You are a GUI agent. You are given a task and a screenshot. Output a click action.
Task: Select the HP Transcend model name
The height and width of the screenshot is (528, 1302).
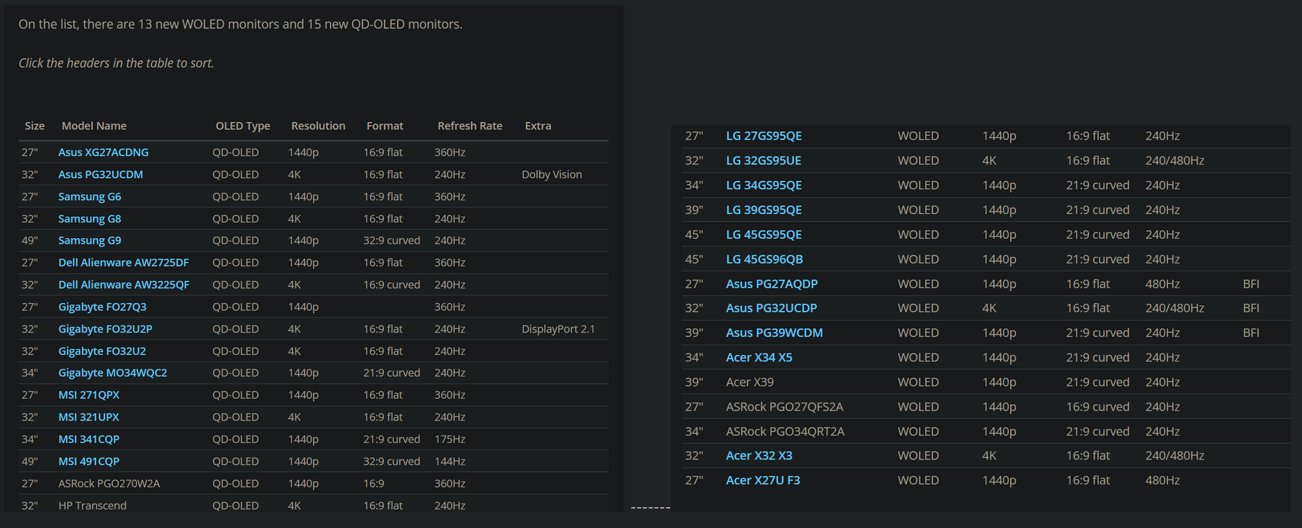tap(93, 505)
